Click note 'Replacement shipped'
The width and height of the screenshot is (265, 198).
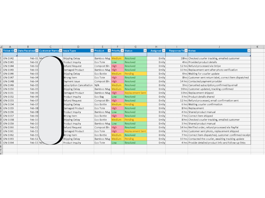click(201, 93)
